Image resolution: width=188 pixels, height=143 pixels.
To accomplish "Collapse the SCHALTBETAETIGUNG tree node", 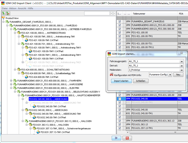I will (15, 70).
